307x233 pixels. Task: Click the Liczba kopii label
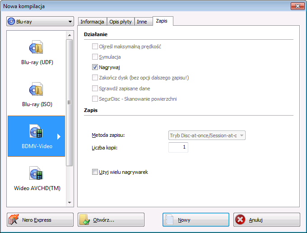(x=105, y=148)
